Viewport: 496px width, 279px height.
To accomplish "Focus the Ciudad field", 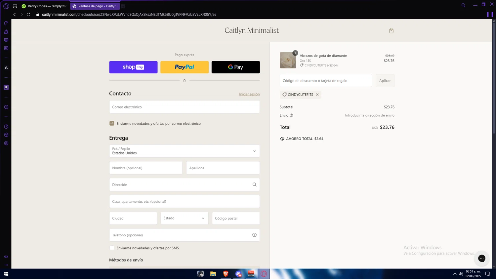I will 133,218.
